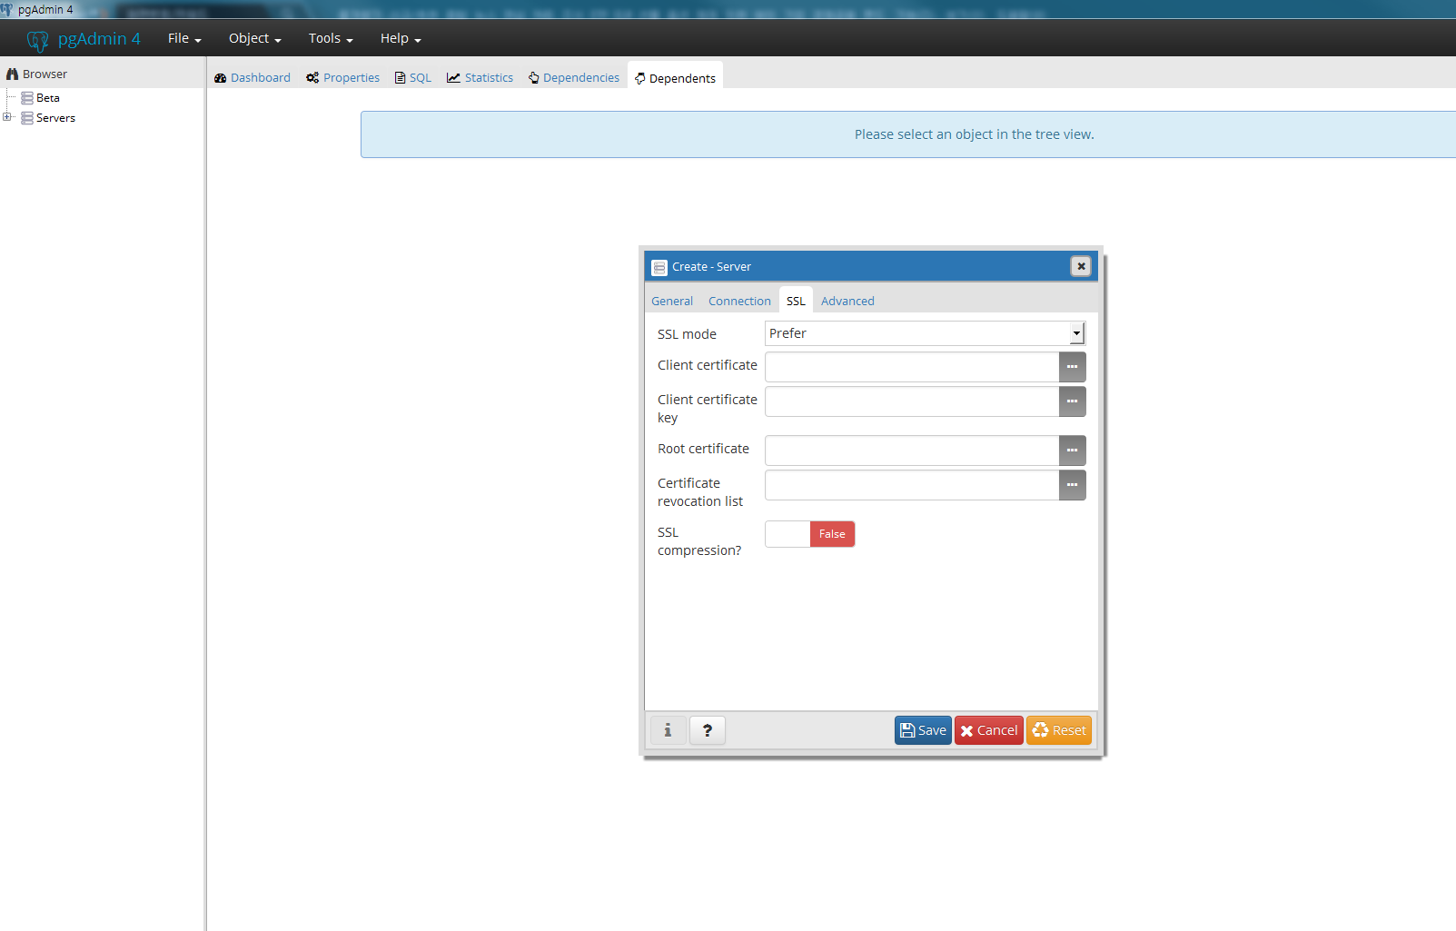Switch to the Connection tab
Screen dimensions: 1456x931
[x=739, y=301]
